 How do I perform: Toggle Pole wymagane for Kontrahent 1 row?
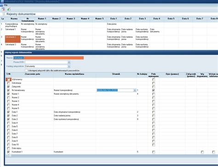point(154,152)
